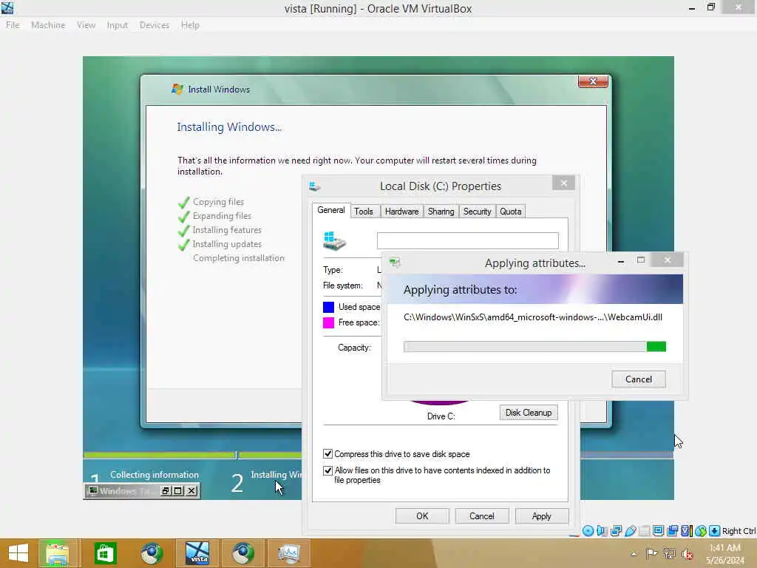
Task: Click the magenta Free space color swatch
Action: click(x=328, y=322)
